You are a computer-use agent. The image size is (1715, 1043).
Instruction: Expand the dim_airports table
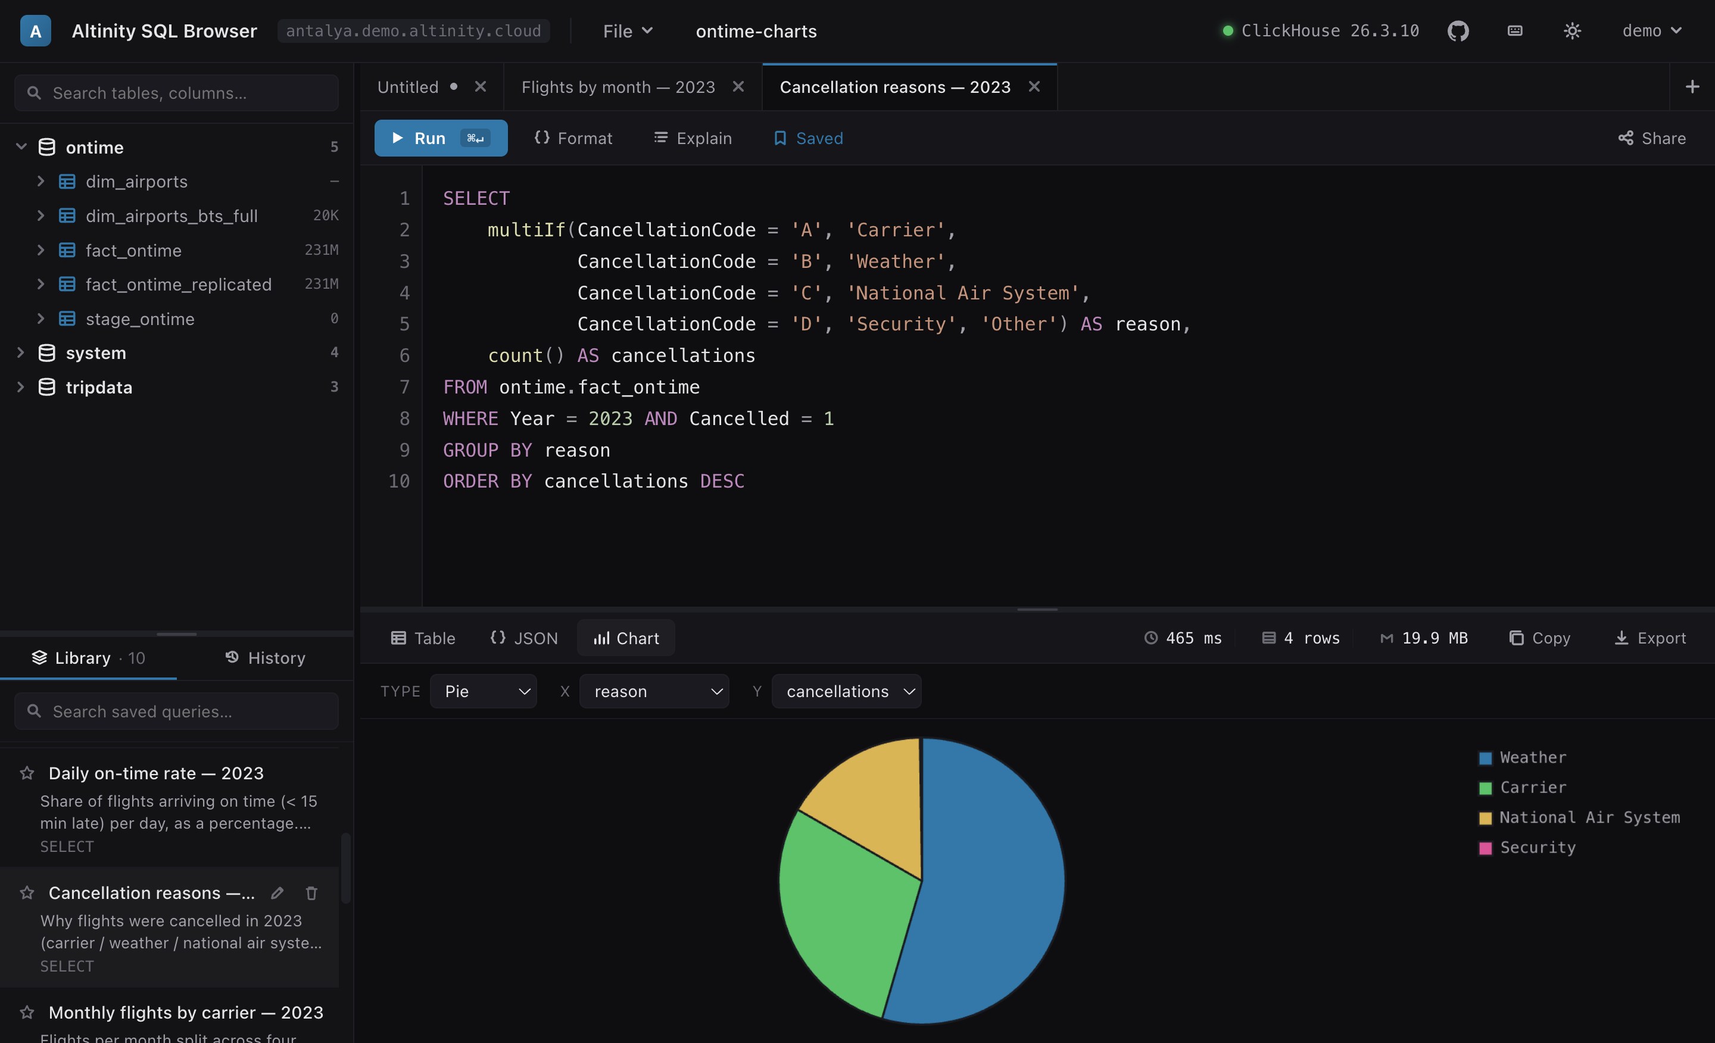(x=40, y=182)
